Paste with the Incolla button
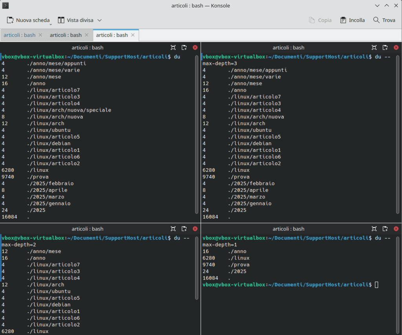This screenshot has width=402, height=335. click(352, 20)
